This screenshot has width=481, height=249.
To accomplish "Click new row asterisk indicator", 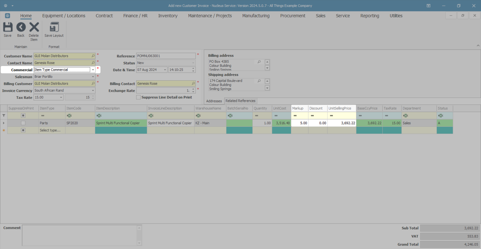I will tap(4, 130).
